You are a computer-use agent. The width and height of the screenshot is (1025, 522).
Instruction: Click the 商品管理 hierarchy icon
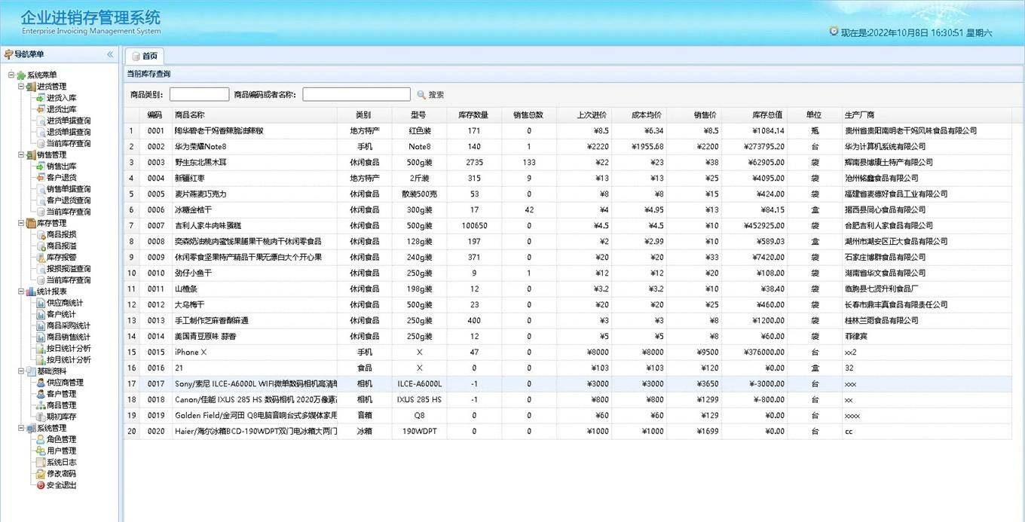pos(41,405)
